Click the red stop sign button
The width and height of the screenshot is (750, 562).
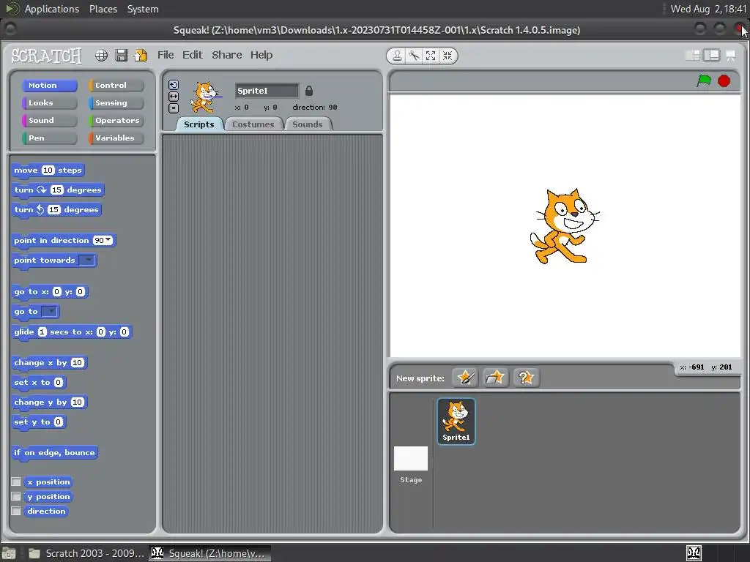click(724, 80)
